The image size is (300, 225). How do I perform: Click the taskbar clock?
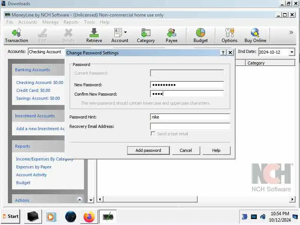point(279,217)
